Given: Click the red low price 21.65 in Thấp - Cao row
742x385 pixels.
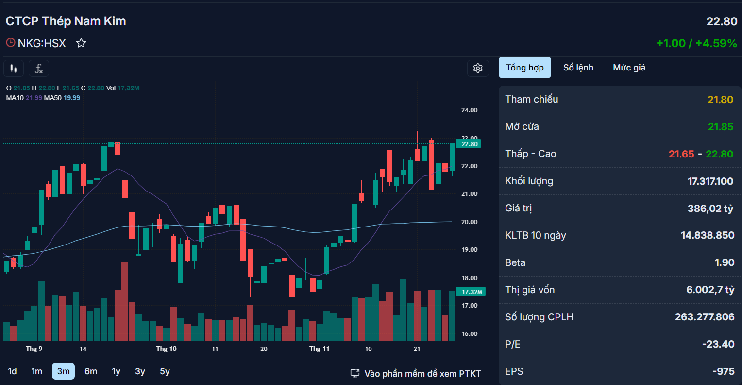Looking at the screenshot, I should pyautogui.click(x=681, y=154).
